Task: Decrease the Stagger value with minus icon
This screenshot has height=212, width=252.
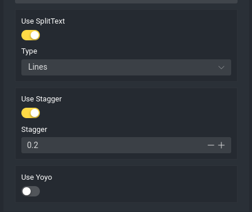Action: click(211, 145)
